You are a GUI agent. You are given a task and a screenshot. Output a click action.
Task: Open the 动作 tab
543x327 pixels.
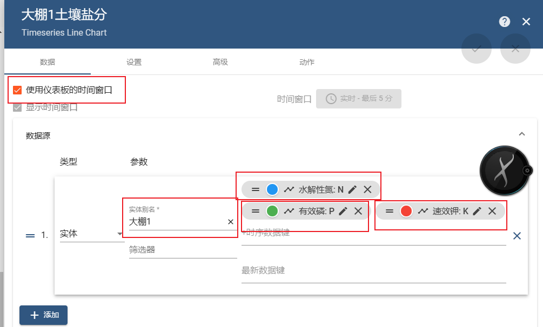point(307,62)
